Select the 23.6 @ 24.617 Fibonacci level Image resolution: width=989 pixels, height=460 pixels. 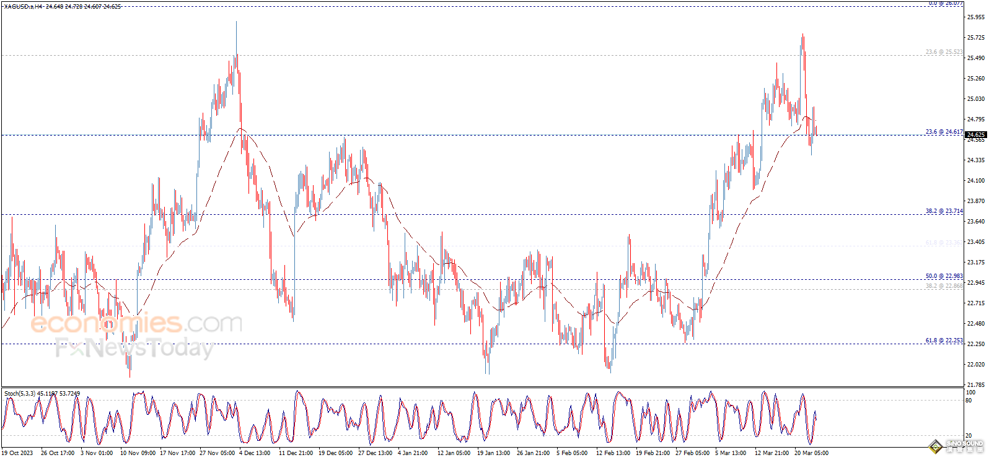coord(944,132)
